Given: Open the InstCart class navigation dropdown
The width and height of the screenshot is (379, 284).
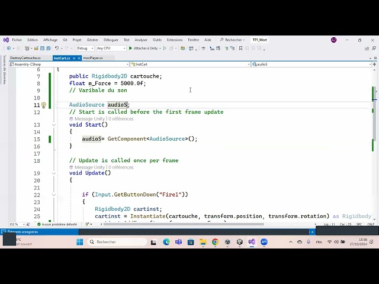Looking at the screenshot, I should coord(190,64).
